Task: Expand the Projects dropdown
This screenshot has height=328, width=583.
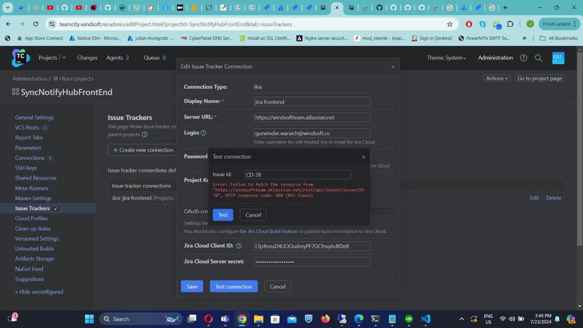Action: pyautogui.click(x=64, y=58)
